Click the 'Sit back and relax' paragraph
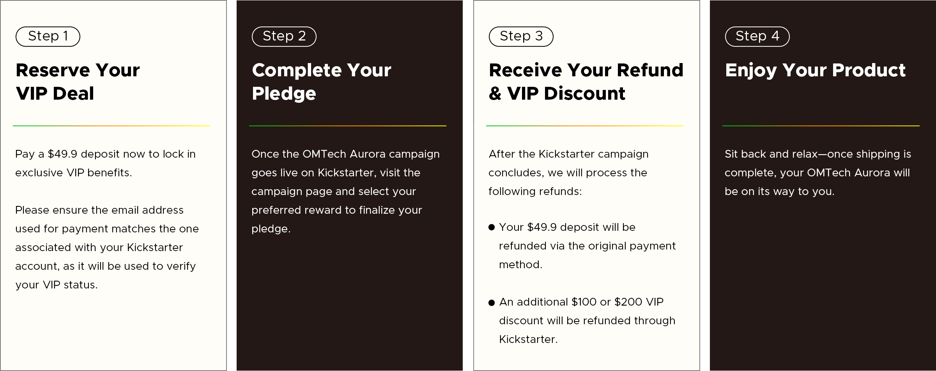This screenshot has width=936, height=371. pos(817,173)
